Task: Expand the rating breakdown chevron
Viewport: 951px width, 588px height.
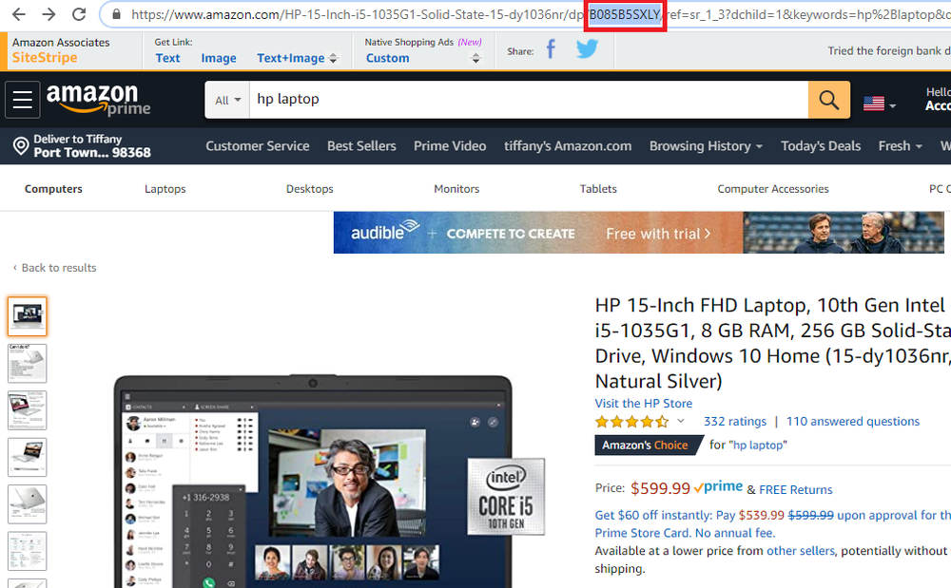Action: (x=681, y=421)
